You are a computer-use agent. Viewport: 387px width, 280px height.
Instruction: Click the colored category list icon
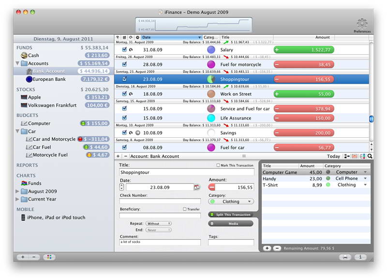pos(362,156)
